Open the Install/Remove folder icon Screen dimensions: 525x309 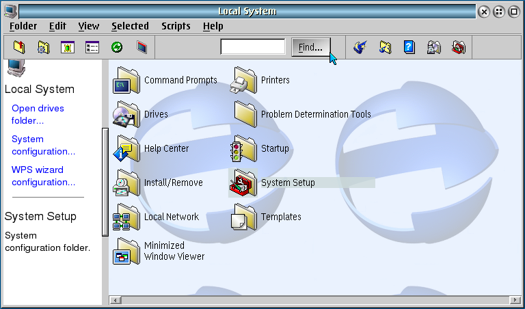(126, 183)
